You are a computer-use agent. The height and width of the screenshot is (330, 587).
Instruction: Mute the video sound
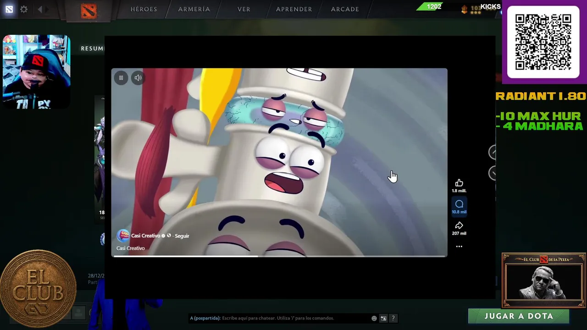tap(138, 78)
